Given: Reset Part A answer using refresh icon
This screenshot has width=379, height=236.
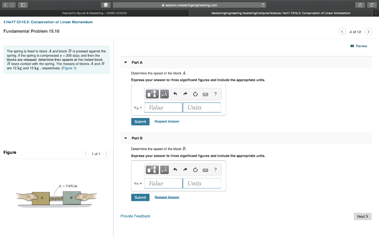Looking at the screenshot, I should (x=195, y=94).
